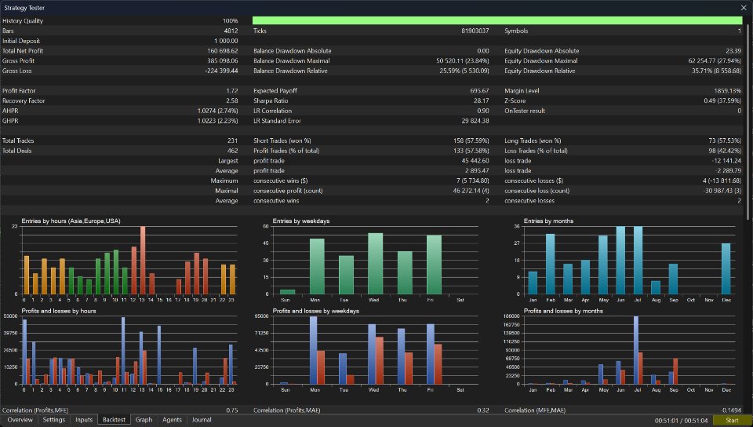Click the Dec bar in Entries by months
Viewport: 753px width, 427px height.
coord(726,268)
